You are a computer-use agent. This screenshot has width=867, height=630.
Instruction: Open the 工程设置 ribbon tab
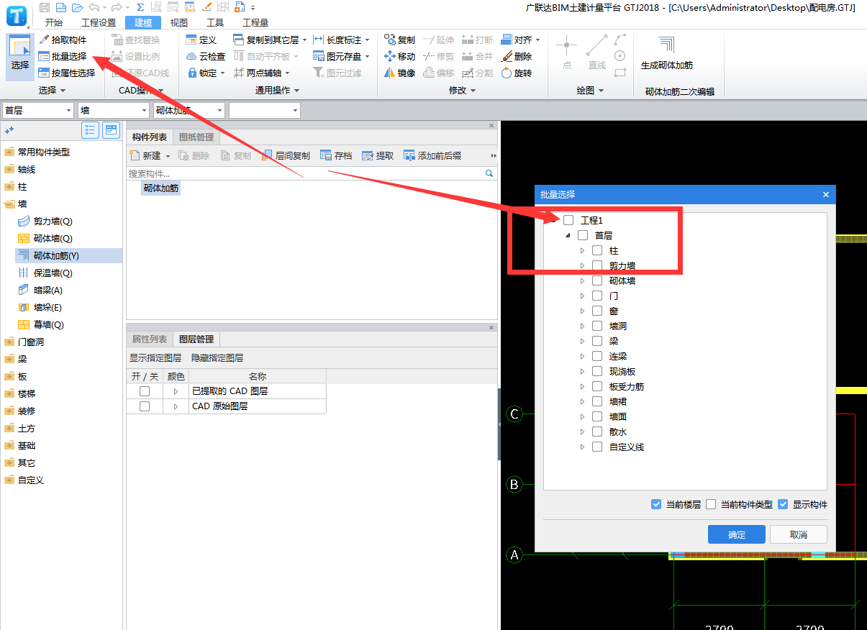click(x=99, y=22)
